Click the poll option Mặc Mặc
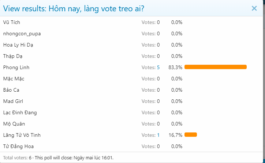Screen dimensions: 265x163 14,79
